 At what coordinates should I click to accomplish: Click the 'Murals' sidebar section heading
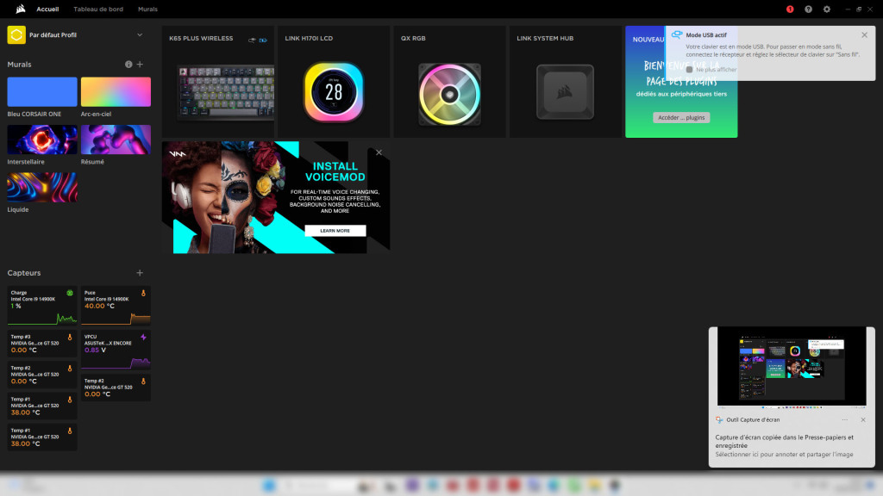[x=19, y=64]
